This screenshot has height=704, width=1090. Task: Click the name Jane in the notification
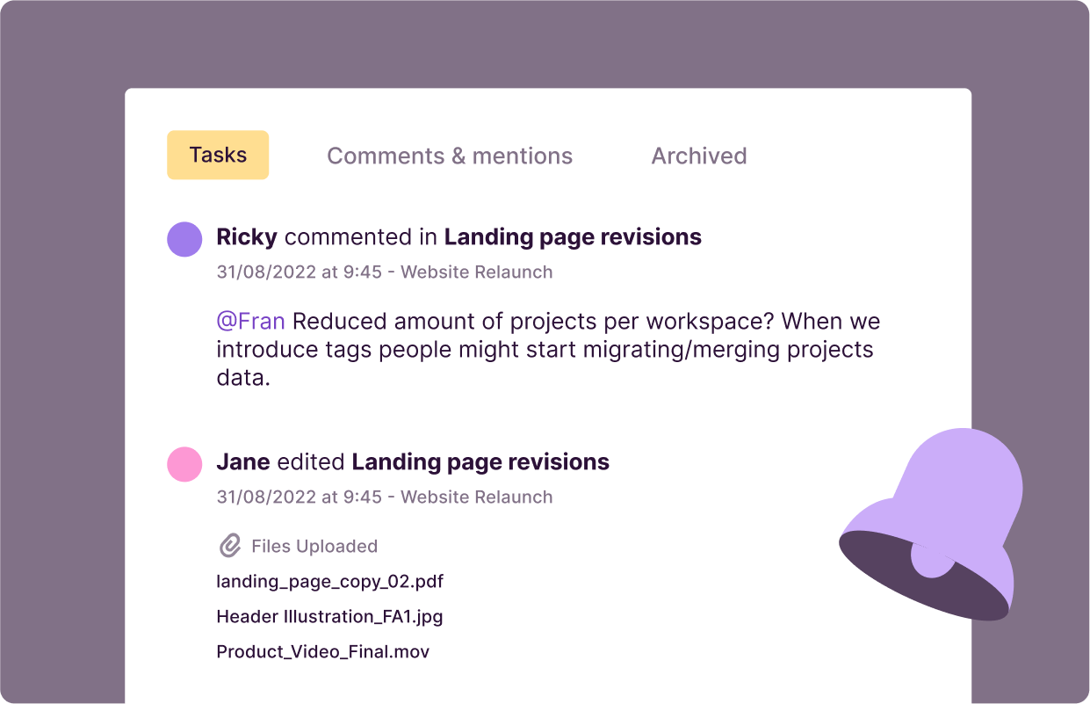[243, 462]
